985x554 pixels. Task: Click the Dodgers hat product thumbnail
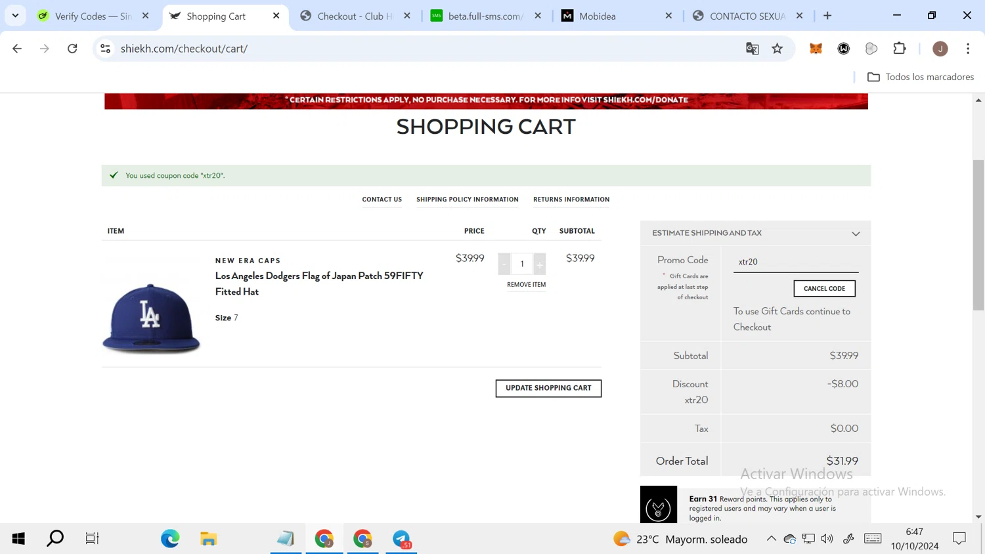(x=151, y=318)
